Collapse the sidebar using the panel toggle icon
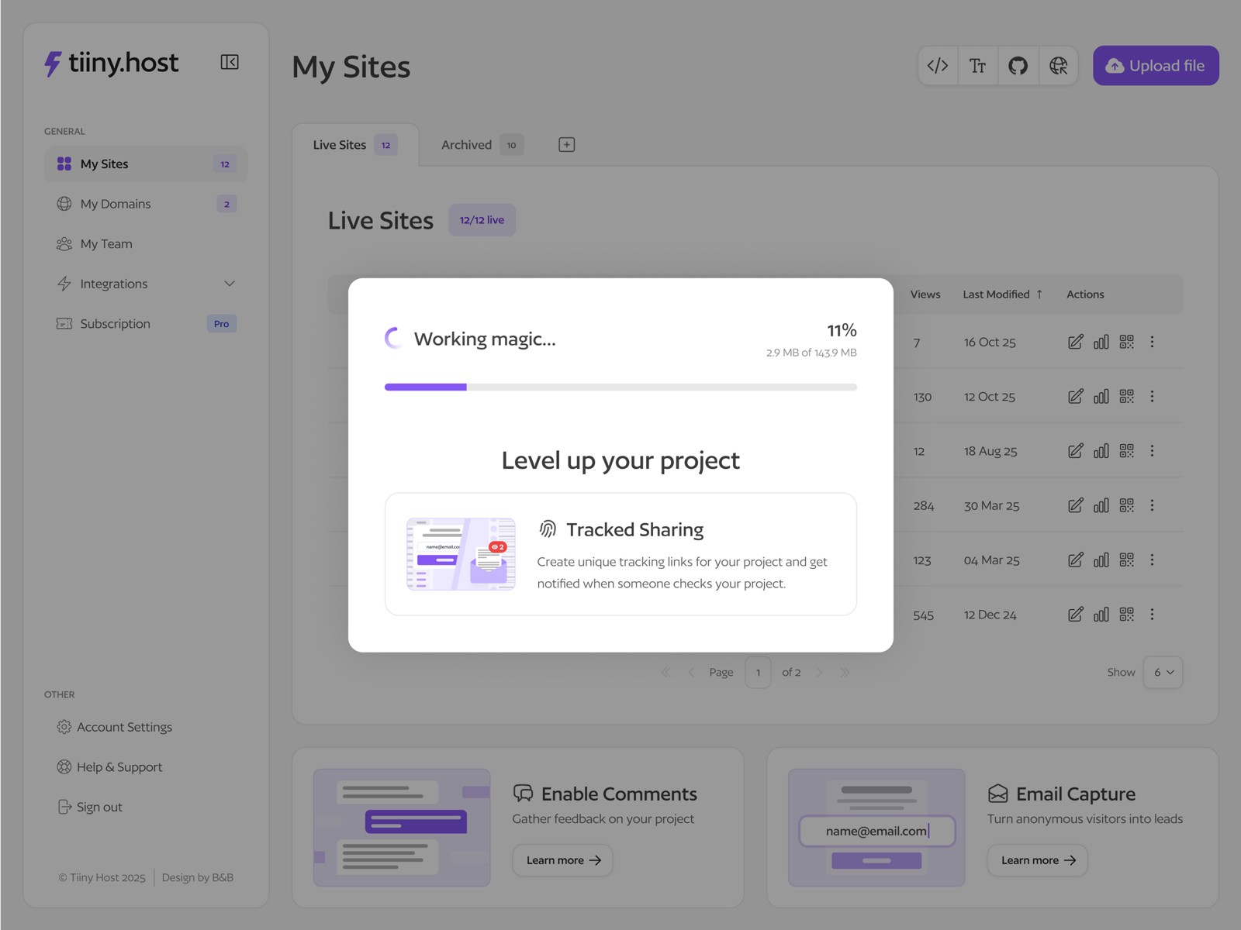Image resolution: width=1241 pixels, height=930 pixels. [x=230, y=62]
